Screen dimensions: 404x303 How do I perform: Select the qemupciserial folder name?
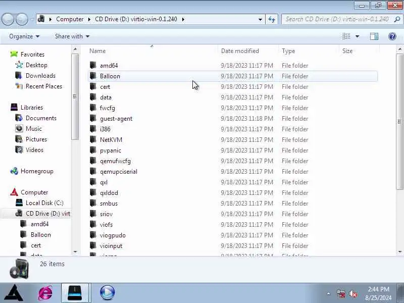tap(119, 172)
